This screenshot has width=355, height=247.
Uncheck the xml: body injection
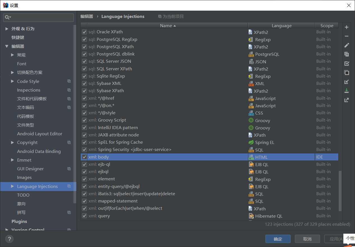tap(84, 157)
